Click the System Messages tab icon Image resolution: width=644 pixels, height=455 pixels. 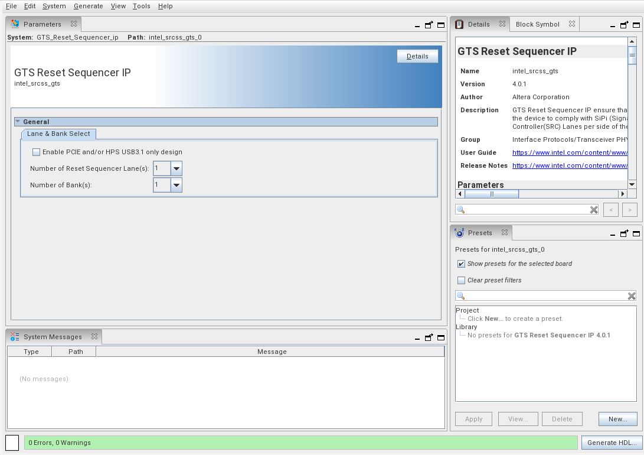pyautogui.click(x=15, y=337)
